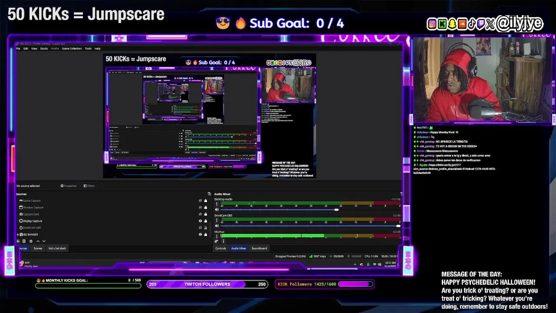
Task: Pop out the Sources dock icon
Action: click(x=209, y=194)
